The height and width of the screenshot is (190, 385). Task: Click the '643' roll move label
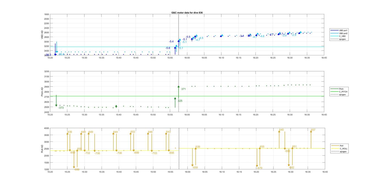click(168, 132)
